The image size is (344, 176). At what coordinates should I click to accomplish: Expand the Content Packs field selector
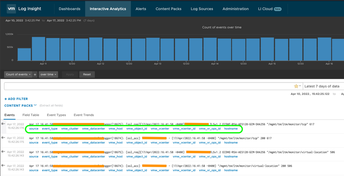(x=20, y=105)
